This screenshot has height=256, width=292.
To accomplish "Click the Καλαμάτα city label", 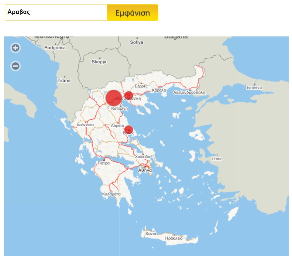I will pyautogui.click(x=112, y=194).
